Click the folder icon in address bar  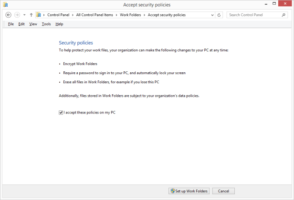tap(39, 15)
